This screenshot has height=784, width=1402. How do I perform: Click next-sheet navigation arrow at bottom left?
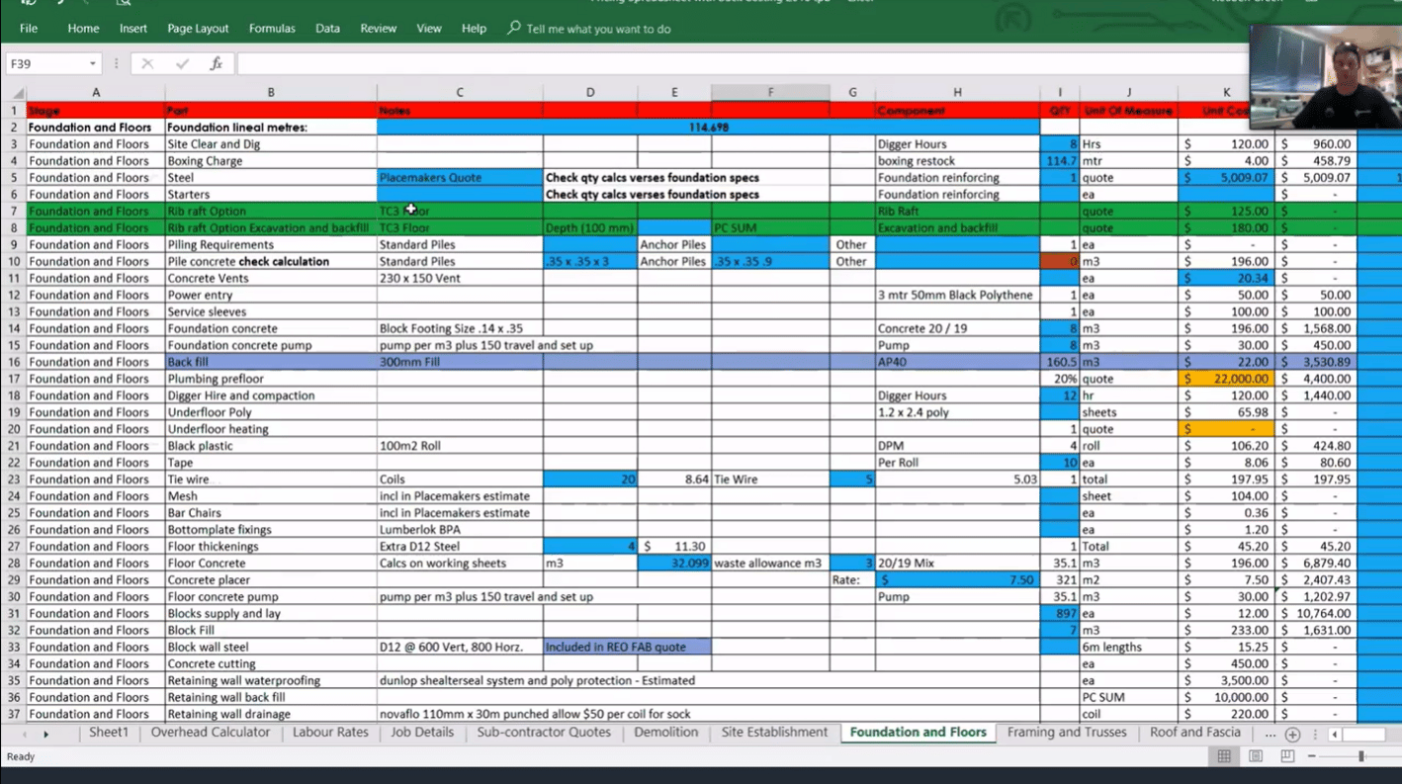point(45,735)
